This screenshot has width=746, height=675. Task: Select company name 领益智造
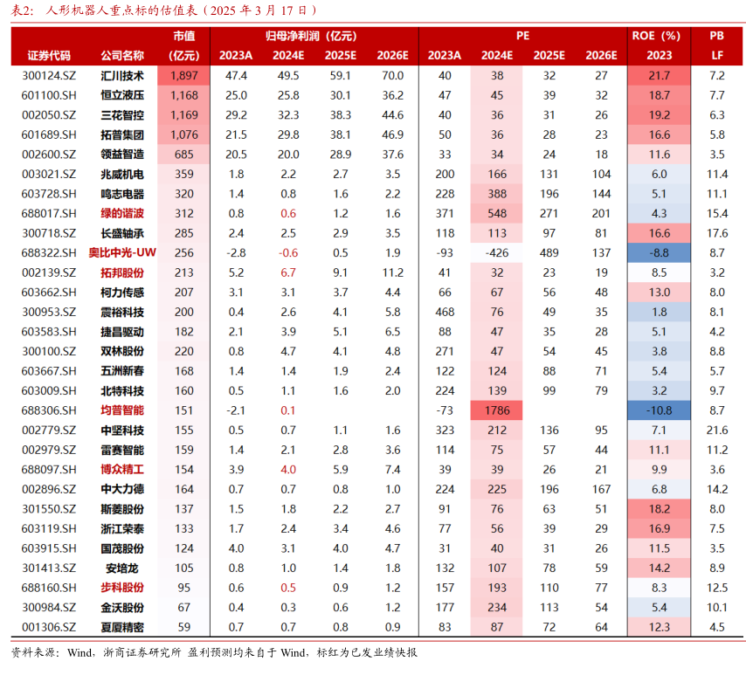coord(122,155)
